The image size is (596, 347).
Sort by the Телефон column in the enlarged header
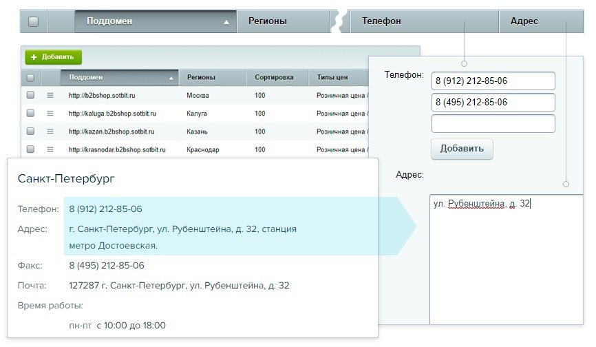424,21
